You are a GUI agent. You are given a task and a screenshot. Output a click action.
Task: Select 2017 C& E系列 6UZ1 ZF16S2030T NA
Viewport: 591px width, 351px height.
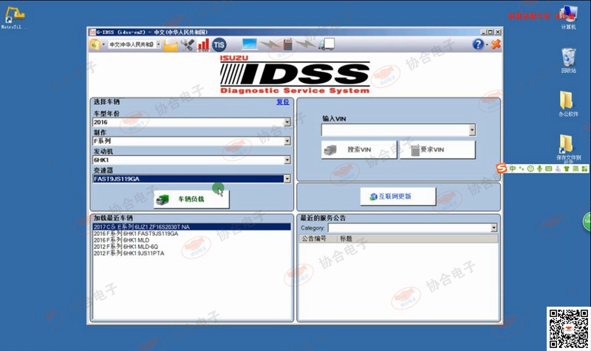coord(191,227)
